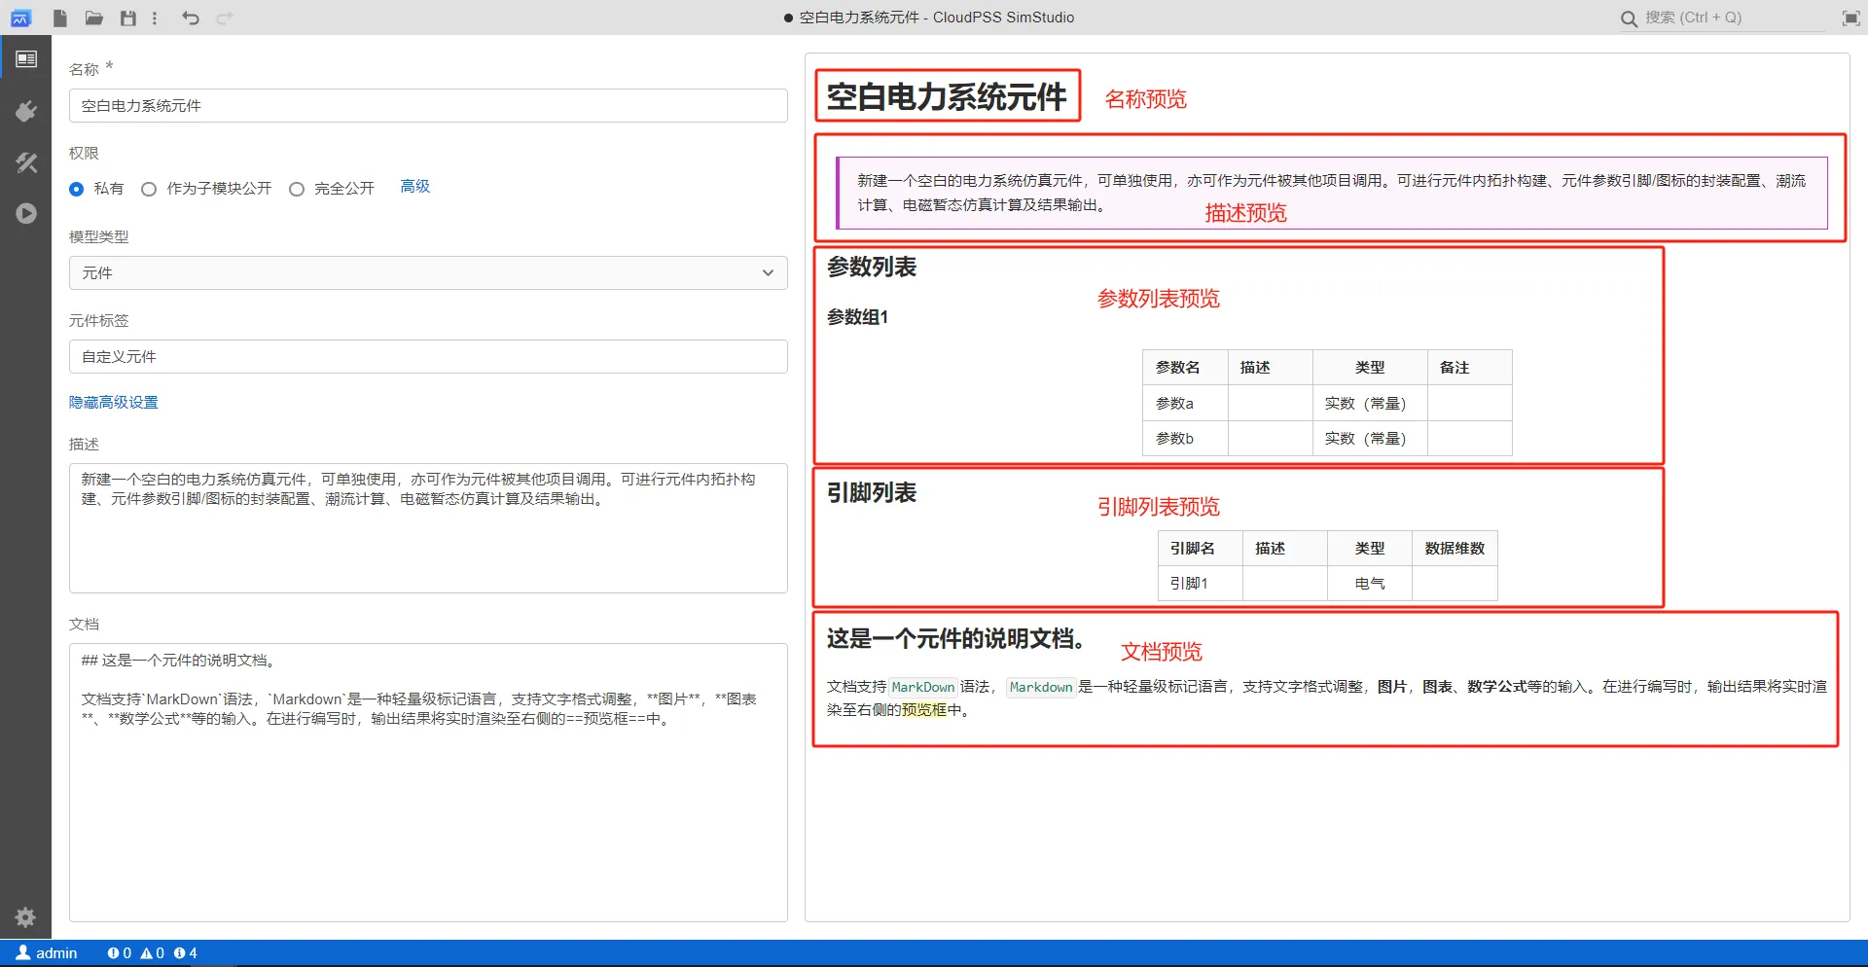The height and width of the screenshot is (967, 1868).
Task: Click the first MarkDown code span
Action: 923,687
